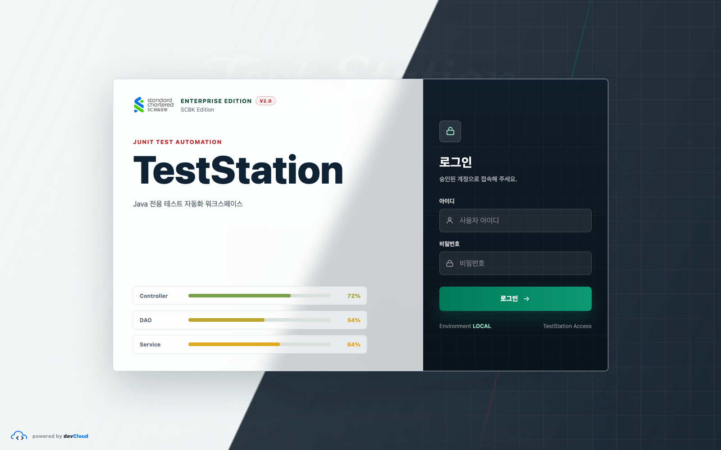
Task: Focus the 사용자 아이디 input field
Action: (x=516, y=220)
